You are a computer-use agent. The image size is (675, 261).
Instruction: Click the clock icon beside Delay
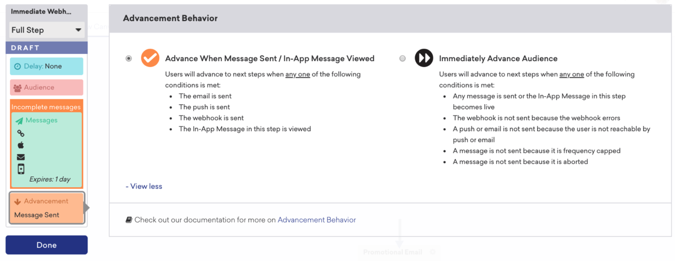17,66
